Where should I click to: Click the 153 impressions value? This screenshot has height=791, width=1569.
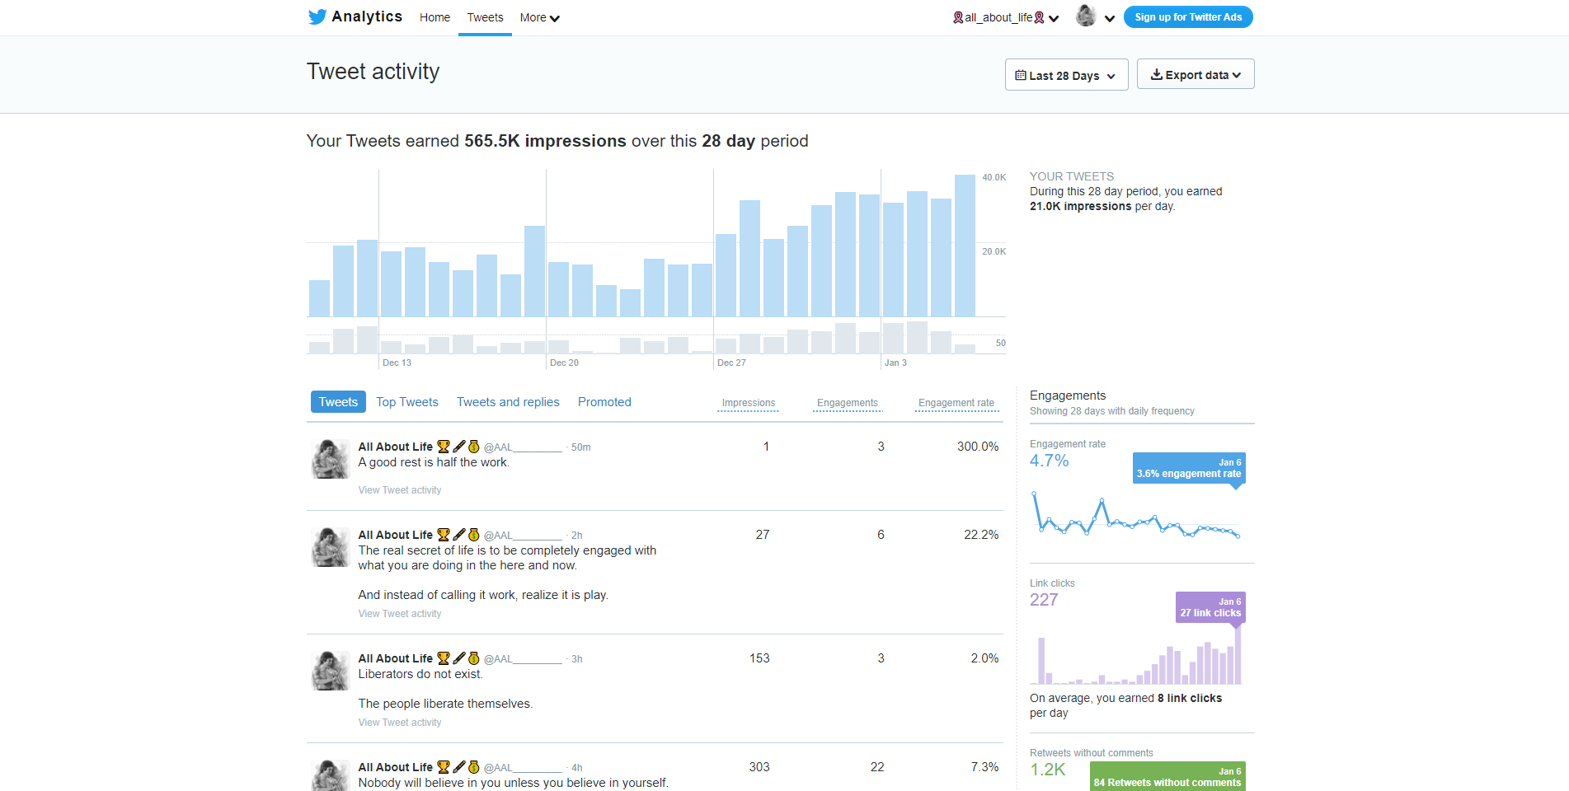(759, 658)
